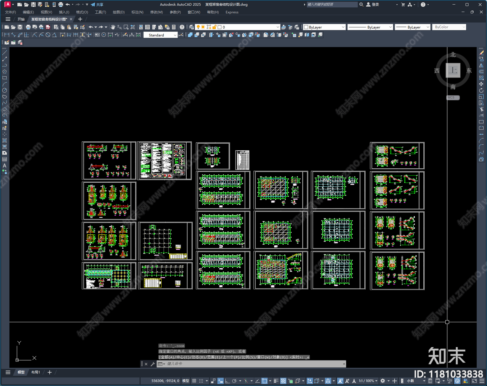The width and height of the screenshot is (487, 386).
Task: Toggle clean screen in status bar
Action: tap(475, 381)
